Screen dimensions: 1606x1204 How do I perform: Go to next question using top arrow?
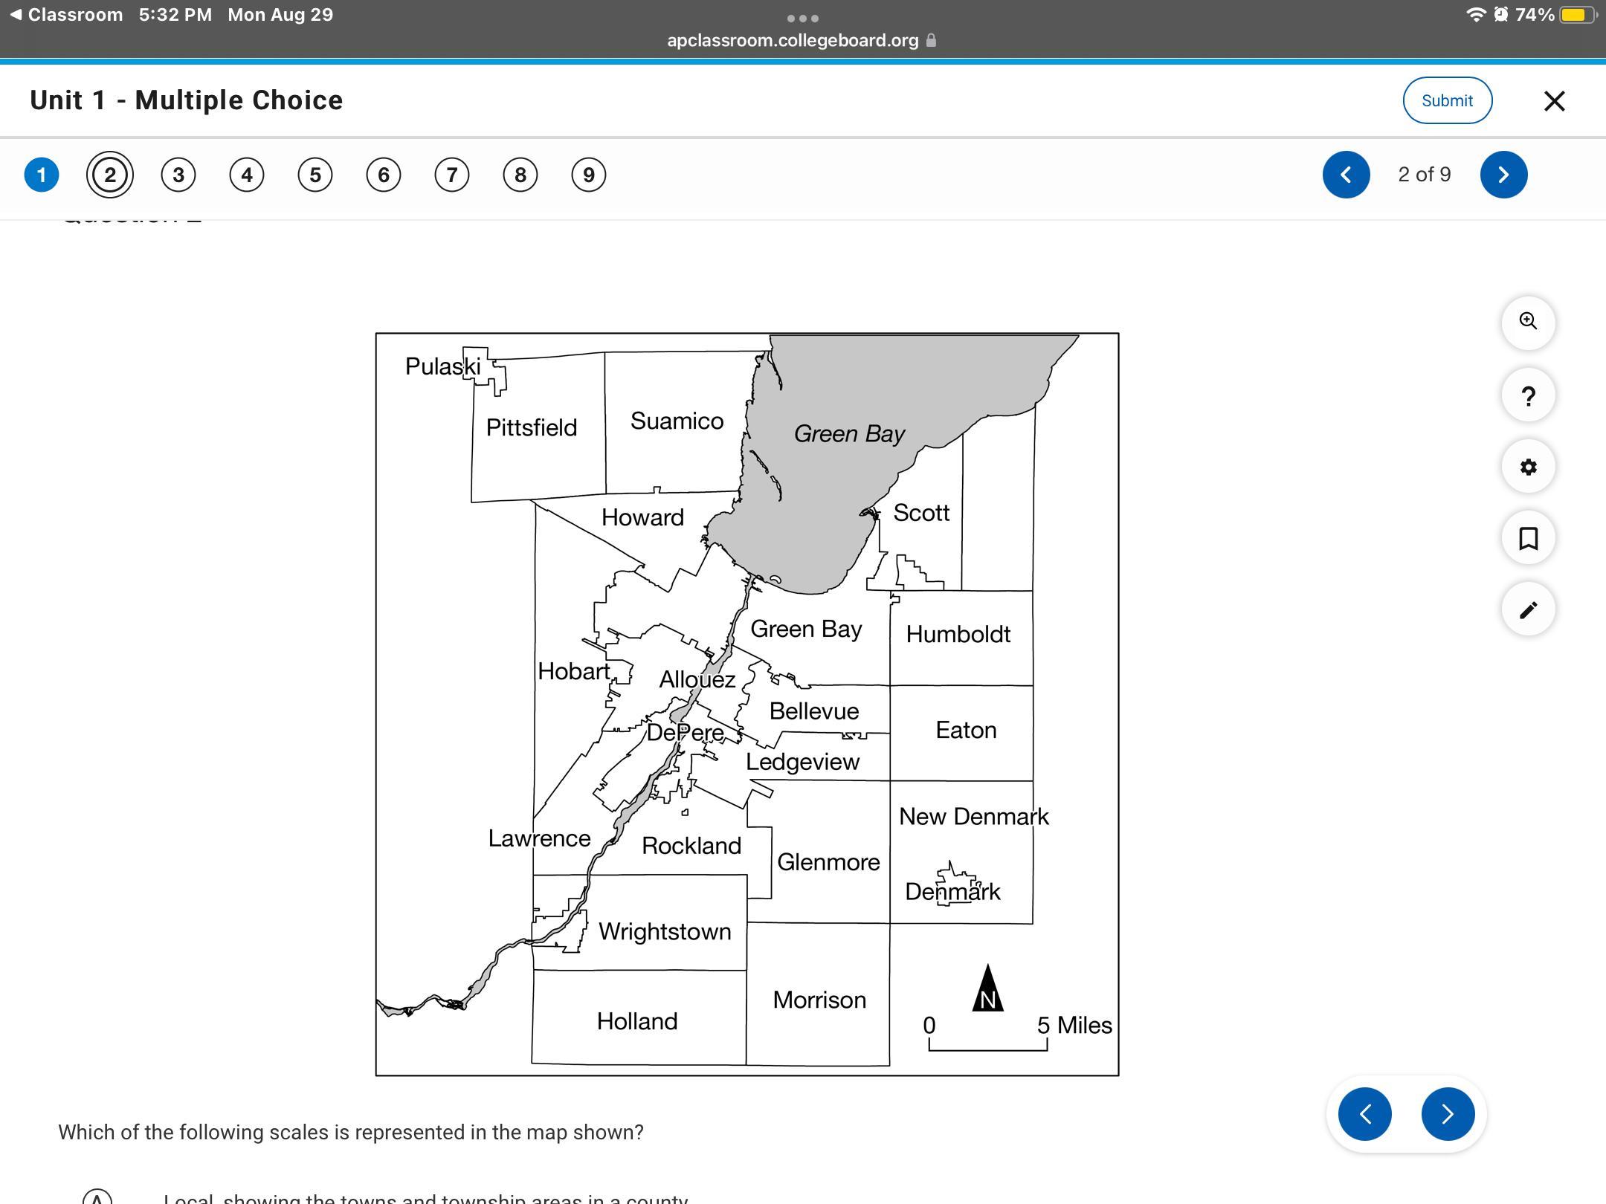point(1503,175)
